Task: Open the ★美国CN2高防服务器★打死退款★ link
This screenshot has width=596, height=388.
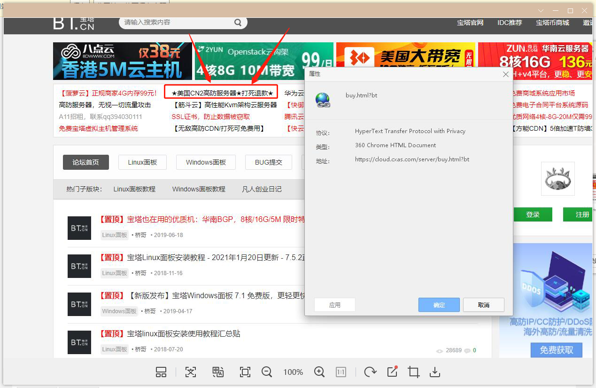Action: click(222, 93)
